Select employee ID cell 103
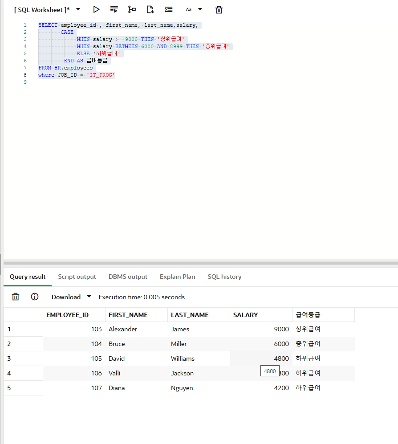The image size is (398, 444). (74, 329)
